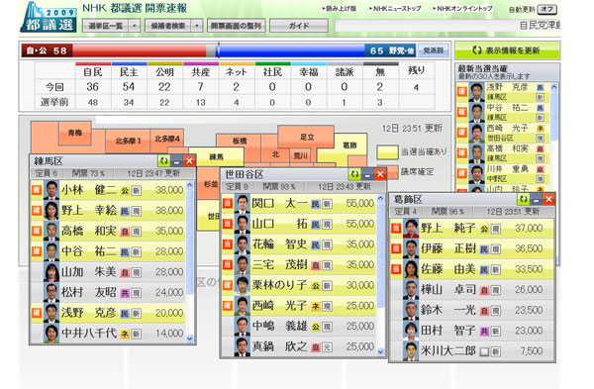Open the 読み上げ版 link
The height and width of the screenshot is (389, 594).
[340, 8]
